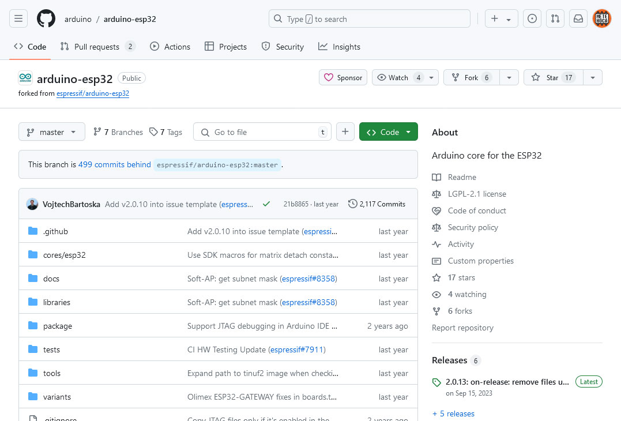Open the + 5 releases link
The height and width of the screenshot is (421, 621).
[453, 414]
